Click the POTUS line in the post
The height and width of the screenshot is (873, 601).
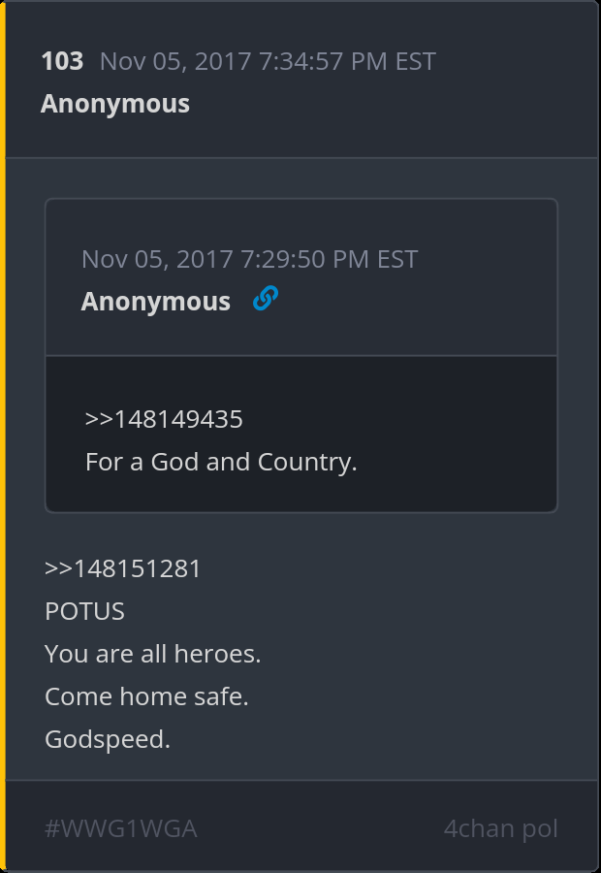coord(84,611)
